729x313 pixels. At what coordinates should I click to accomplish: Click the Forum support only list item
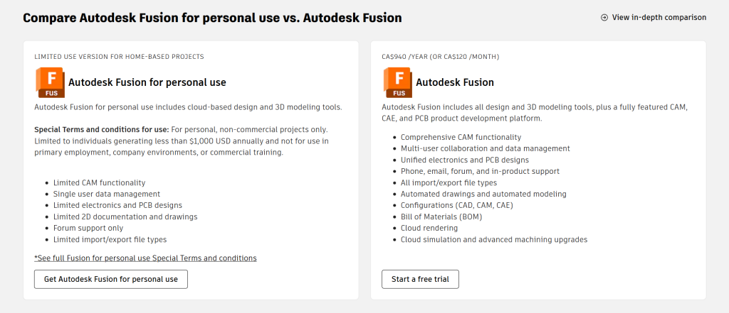point(88,228)
